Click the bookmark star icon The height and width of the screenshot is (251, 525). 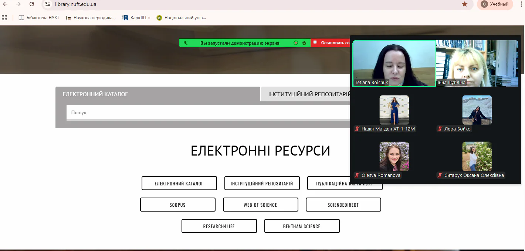click(x=465, y=4)
